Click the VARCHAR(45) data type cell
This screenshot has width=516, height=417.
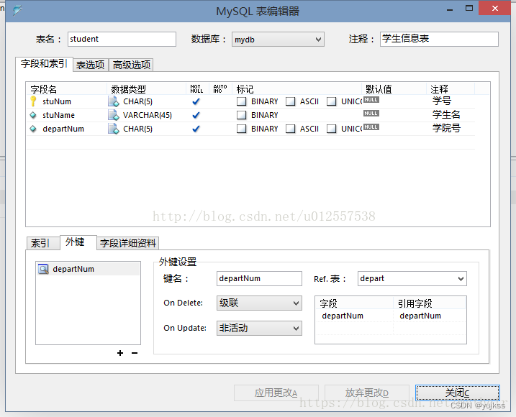(x=148, y=116)
